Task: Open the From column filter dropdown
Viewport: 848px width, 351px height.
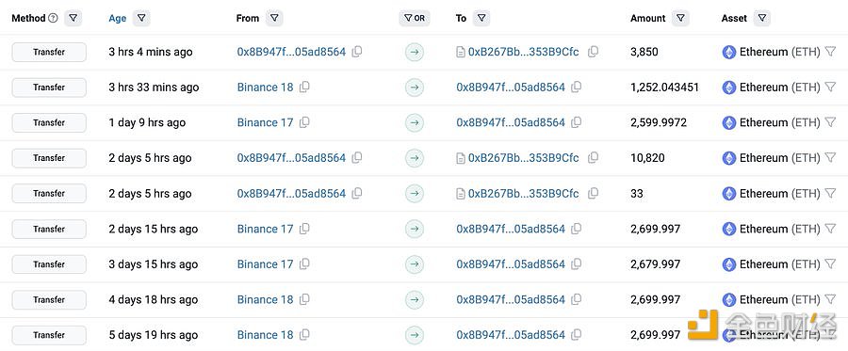Action: pyautogui.click(x=274, y=18)
